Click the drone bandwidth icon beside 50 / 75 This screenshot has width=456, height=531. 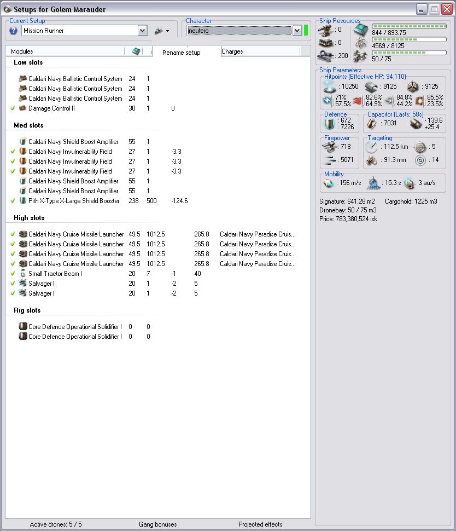(360, 56)
